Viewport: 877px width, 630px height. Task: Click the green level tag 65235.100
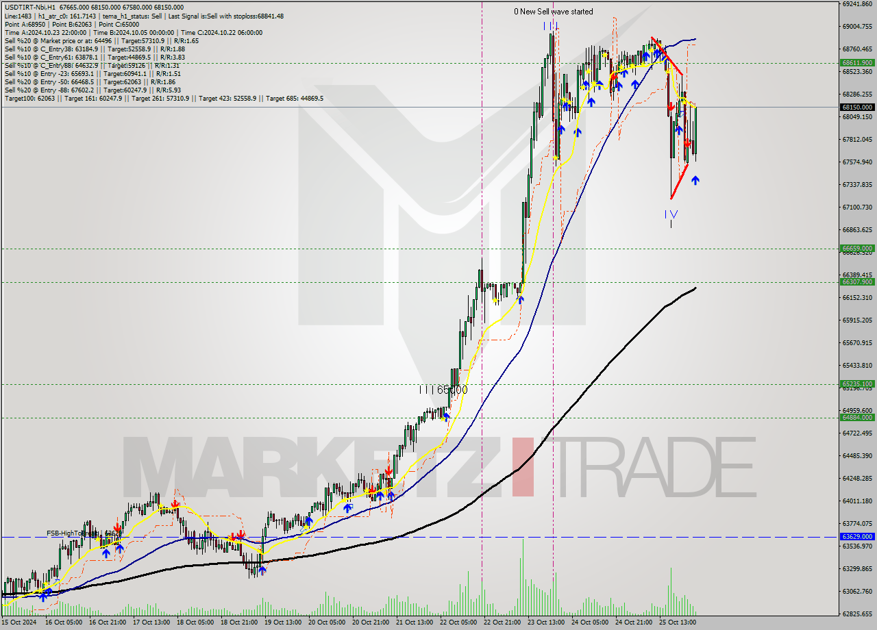tap(856, 384)
